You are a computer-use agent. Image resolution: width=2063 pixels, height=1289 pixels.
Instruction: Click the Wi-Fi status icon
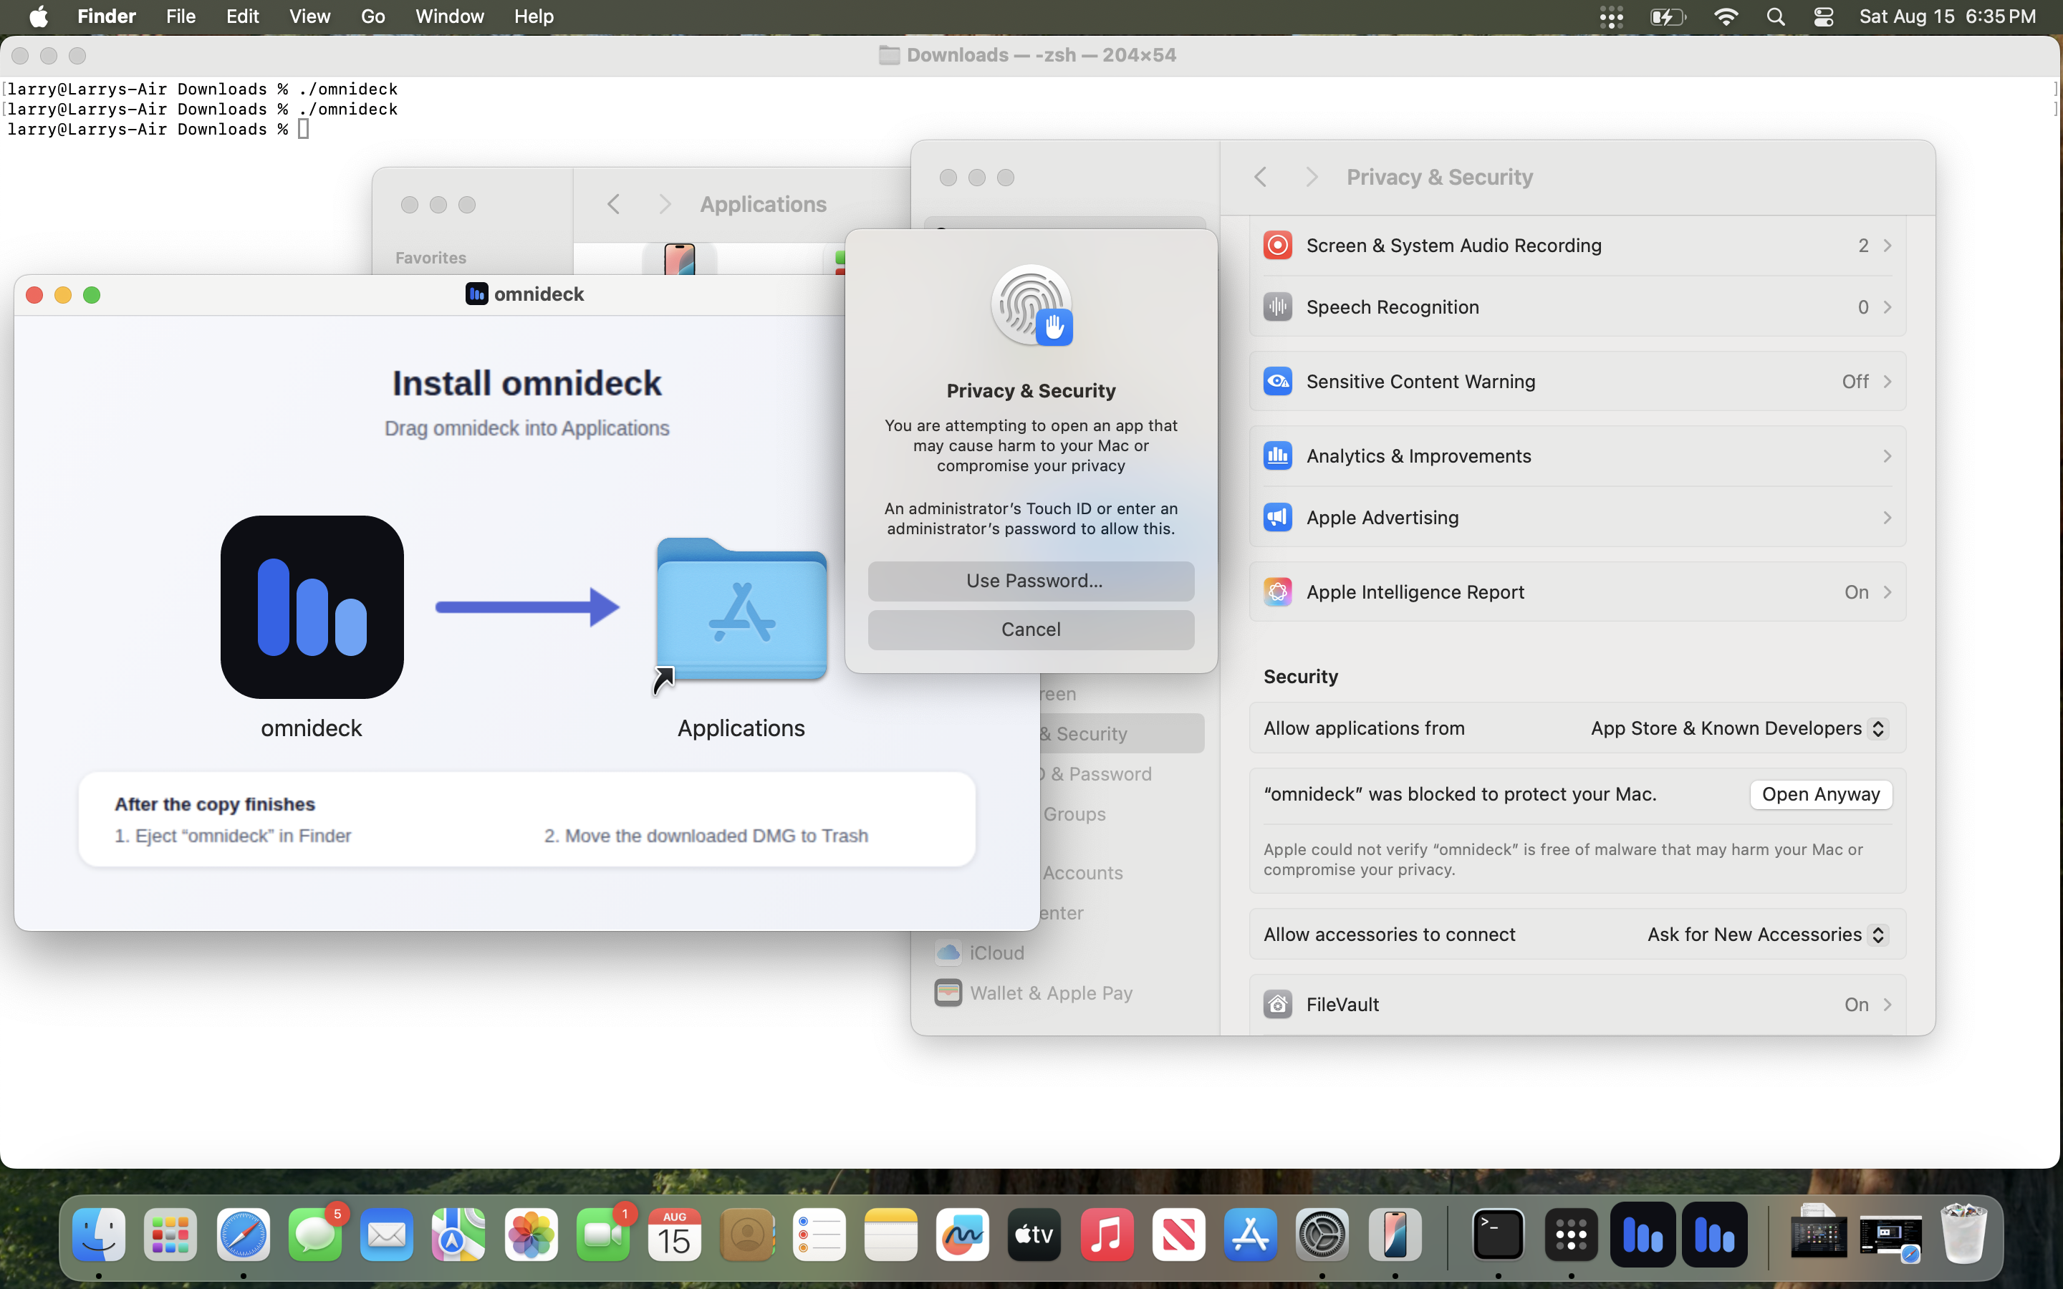click(x=1726, y=16)
